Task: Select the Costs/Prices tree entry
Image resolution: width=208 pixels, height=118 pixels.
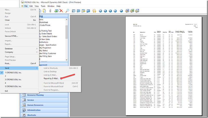Action: pyautogui.click(x=45, y=25)
